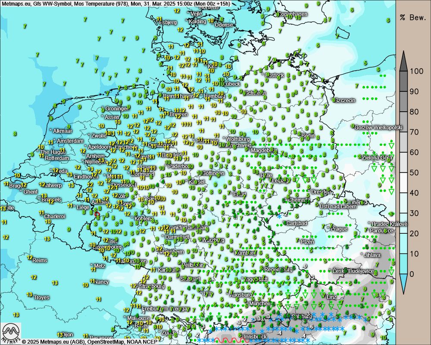
Task: Click the '% Bew.' legend heading
Action: click(x=413, y=18)
